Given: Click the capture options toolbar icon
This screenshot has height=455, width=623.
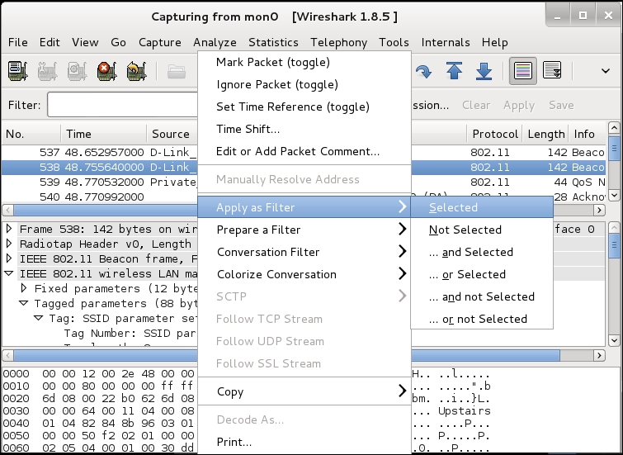Looking at the screenshot, I should click(47, 71).
